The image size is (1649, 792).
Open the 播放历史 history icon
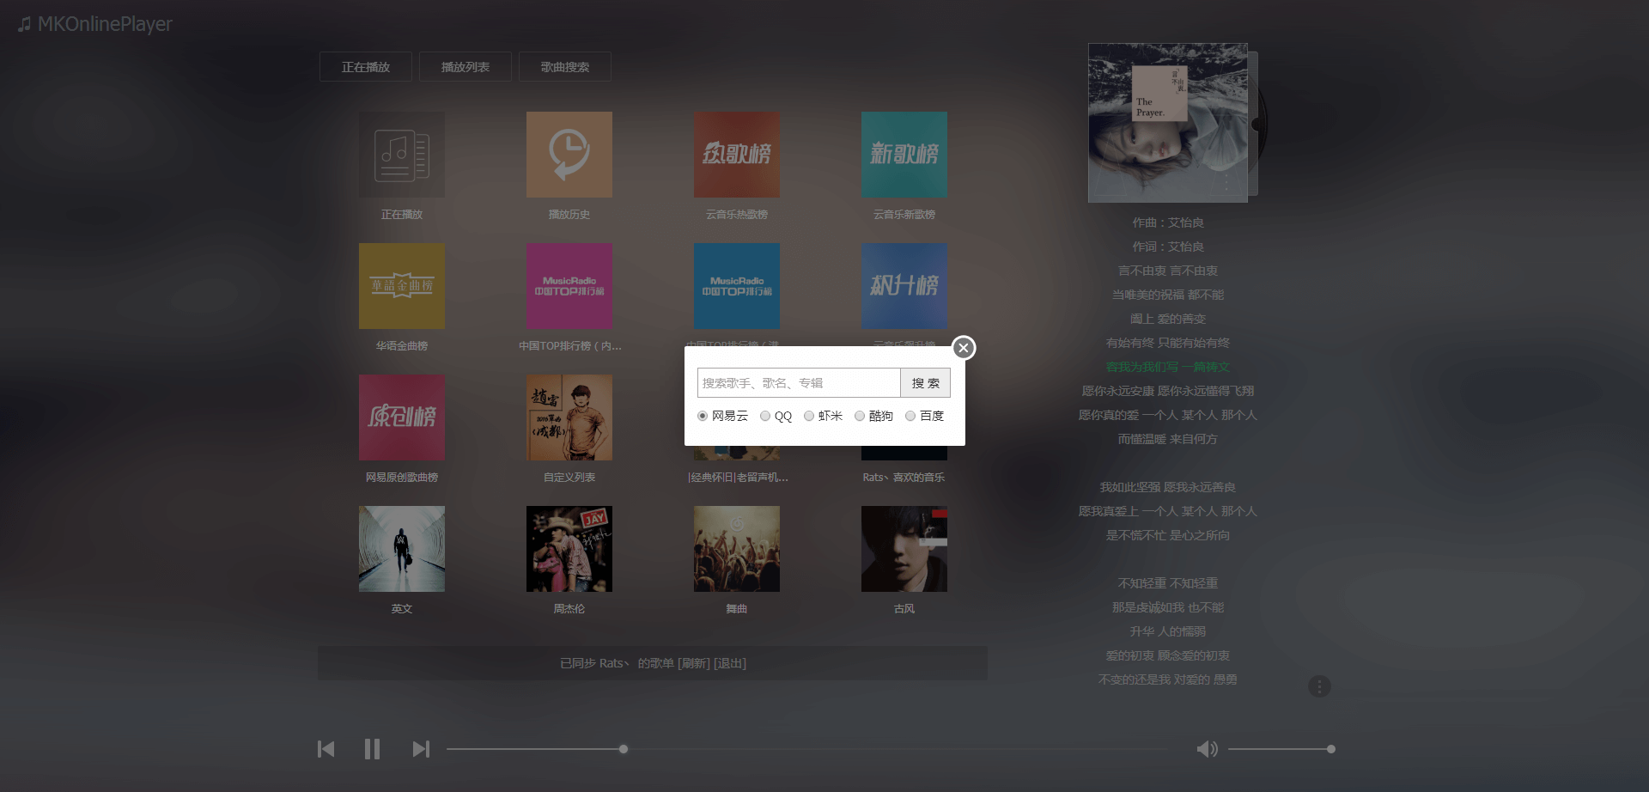click(569, 155)
